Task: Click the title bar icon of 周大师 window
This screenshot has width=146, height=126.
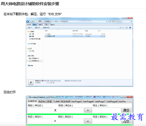Action: tap(28, 97)
